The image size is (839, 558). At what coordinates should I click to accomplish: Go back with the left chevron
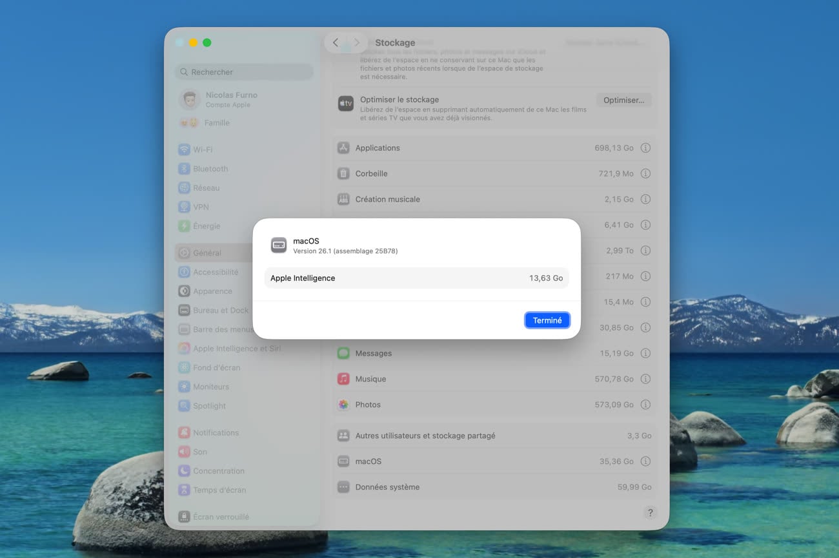click(336, 43)
